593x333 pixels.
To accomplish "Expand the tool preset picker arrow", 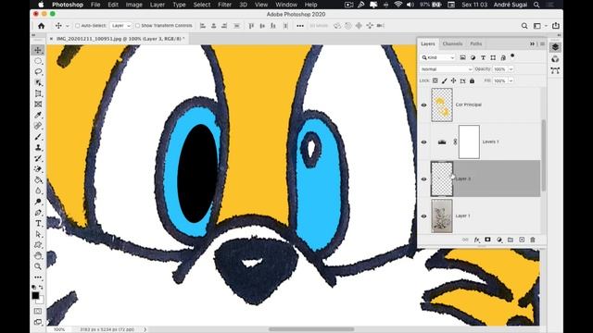I will 68,26.
